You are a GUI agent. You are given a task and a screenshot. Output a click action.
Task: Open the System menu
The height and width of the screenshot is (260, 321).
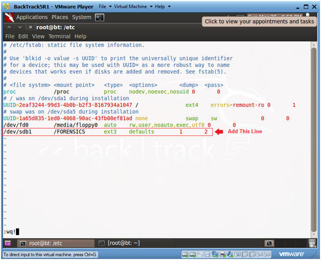(x=81, y=17)
